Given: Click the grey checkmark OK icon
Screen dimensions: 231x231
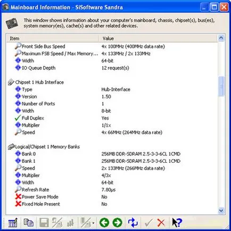Looking at the screenshot, I should 148,222.
